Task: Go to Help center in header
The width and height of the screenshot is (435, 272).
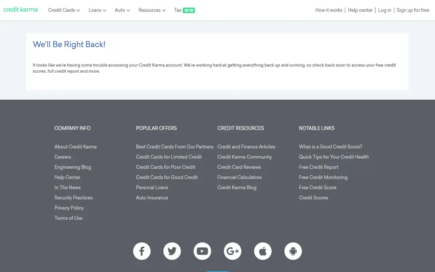Action: tap(360, 10)
